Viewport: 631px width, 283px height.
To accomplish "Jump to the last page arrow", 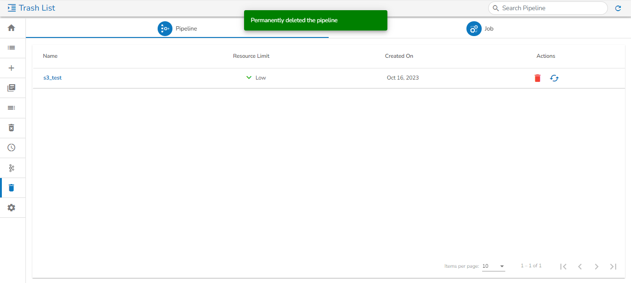I will (613, 266).
